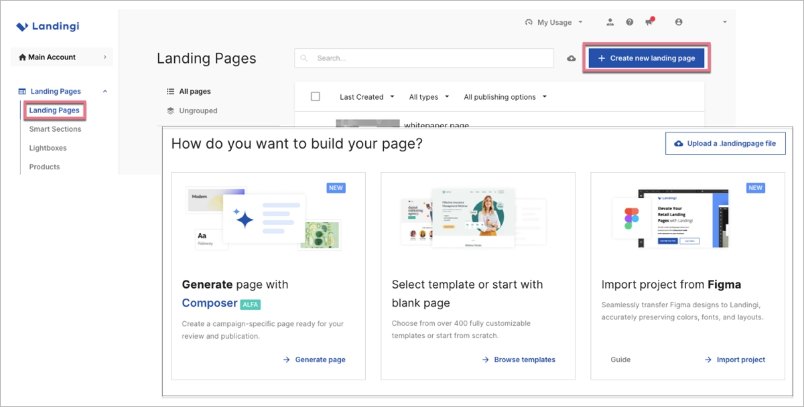Click the cloud upload icon beside search

click(x=571, y=58)
